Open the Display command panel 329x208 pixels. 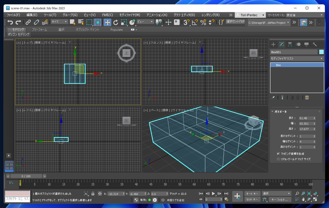[306, 44]
